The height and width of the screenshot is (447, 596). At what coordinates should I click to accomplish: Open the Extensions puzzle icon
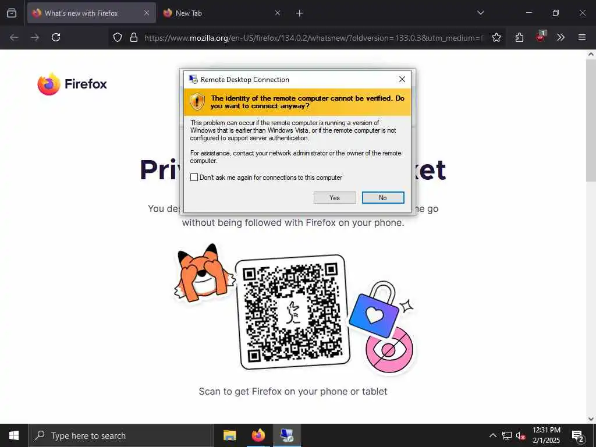point(519,37)
